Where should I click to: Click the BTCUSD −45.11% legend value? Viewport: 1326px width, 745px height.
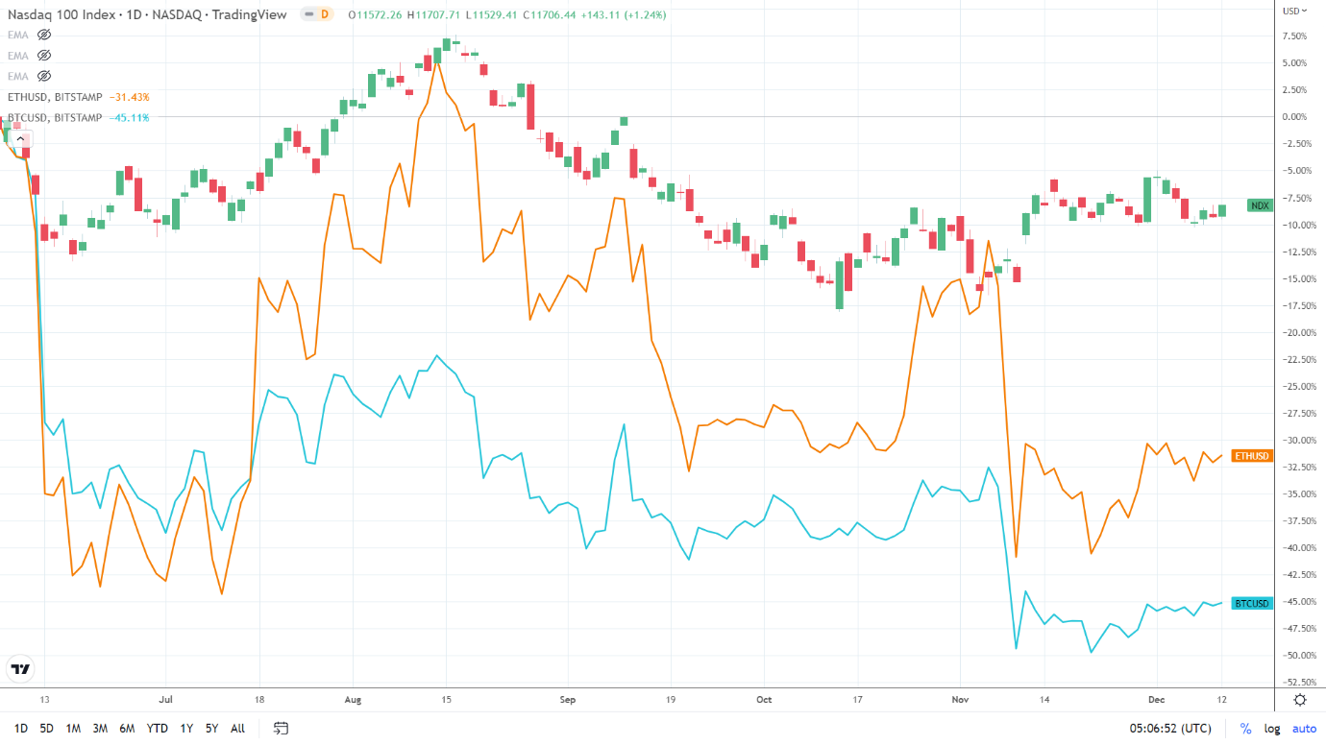129,118
